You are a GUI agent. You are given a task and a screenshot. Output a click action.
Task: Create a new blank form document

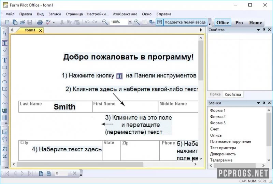tap(7, 22)
